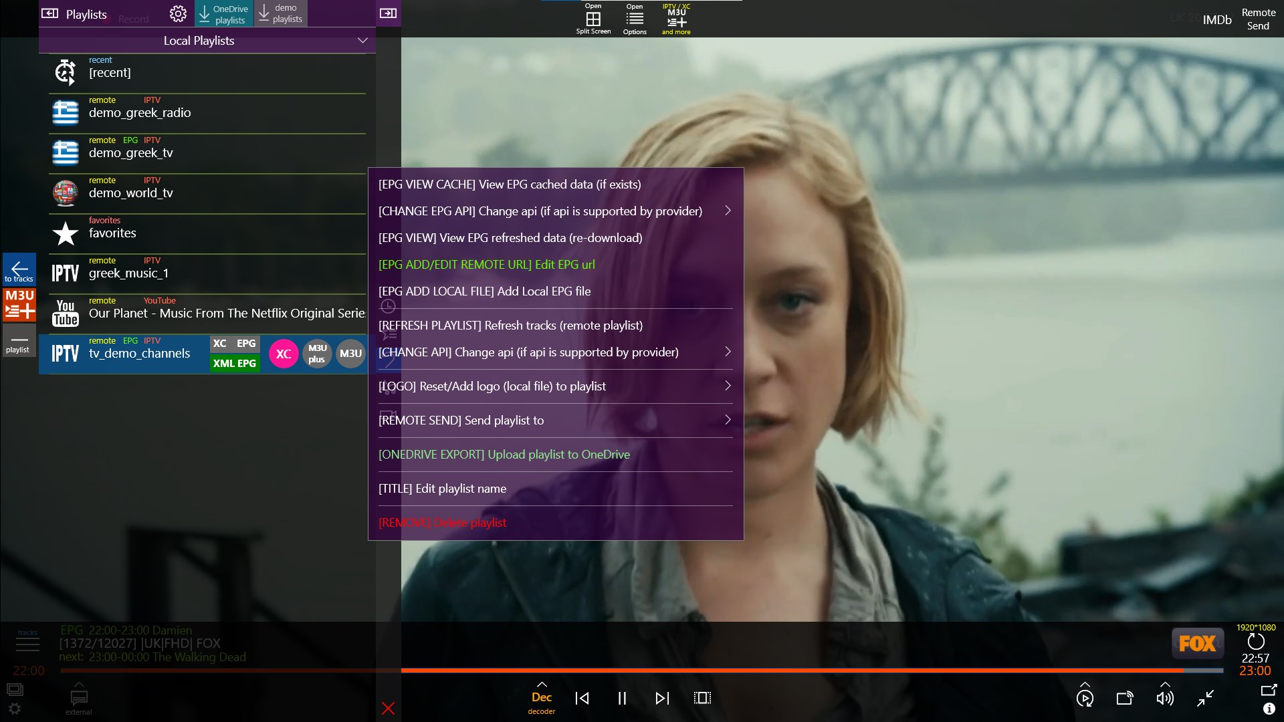Open the volume speaker icon
This screenshot has width=1284, height=722.
tap(1164, 697)
